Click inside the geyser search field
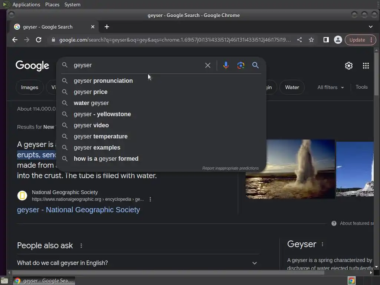Viewport: 380px width, 285px height. coord(137,65)
